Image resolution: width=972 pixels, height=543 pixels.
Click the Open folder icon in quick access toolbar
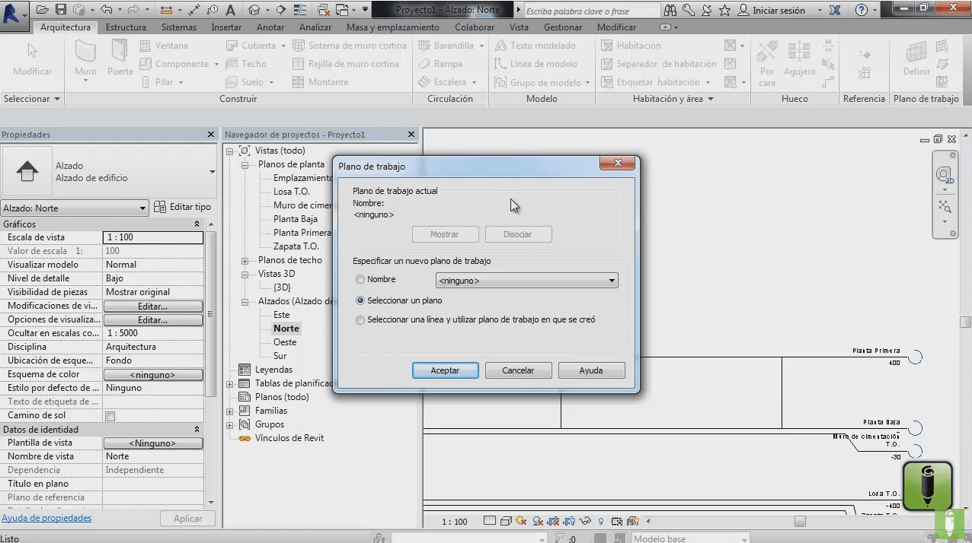click(x=42, y=10)
